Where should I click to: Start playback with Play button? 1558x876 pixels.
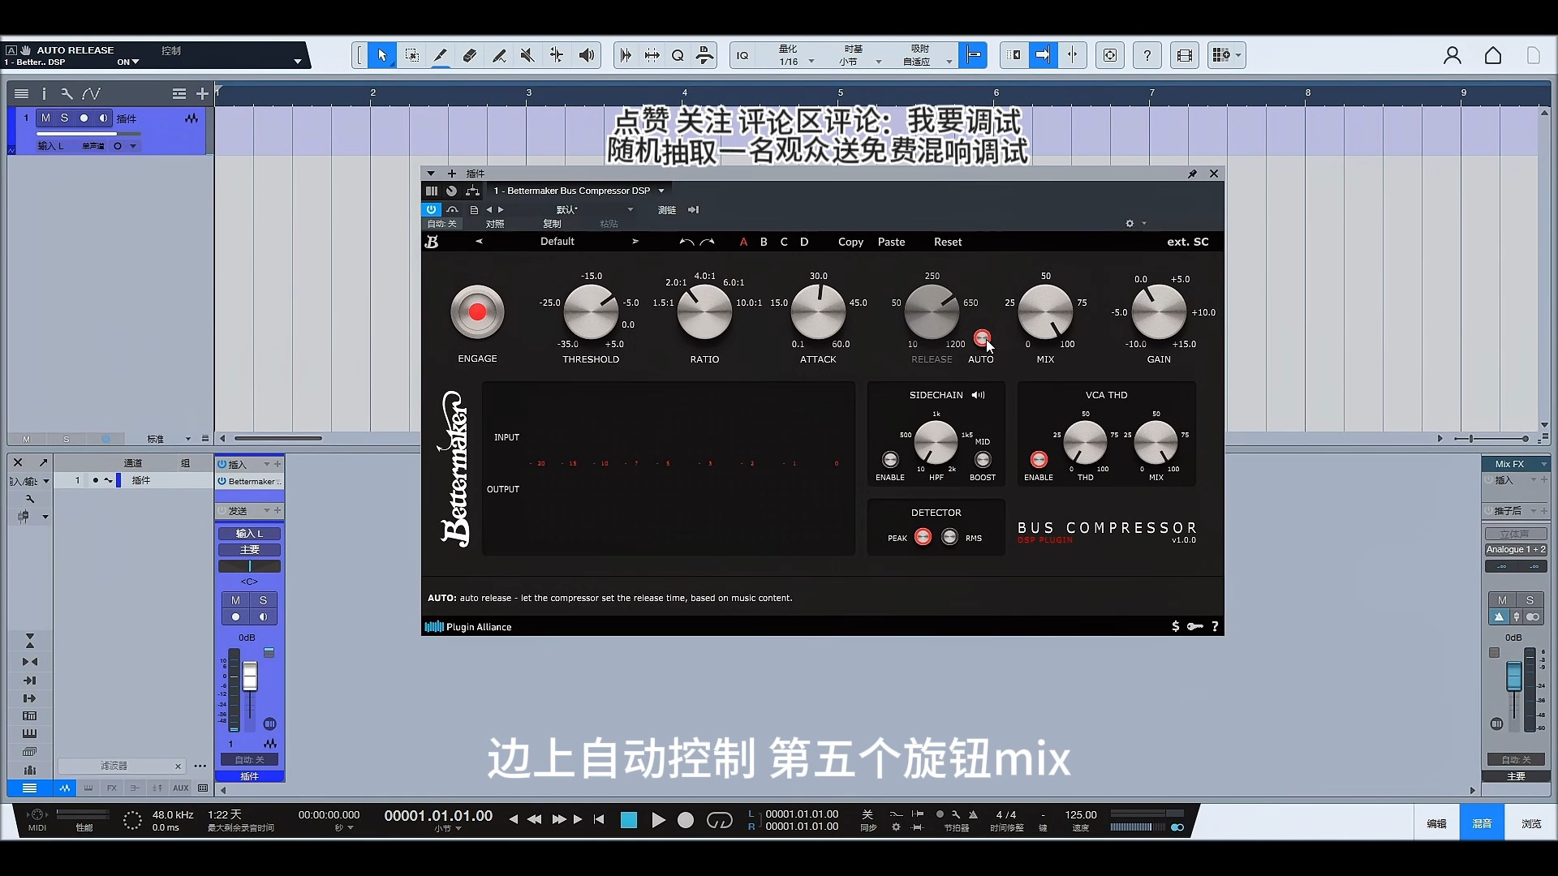[658, 820]
